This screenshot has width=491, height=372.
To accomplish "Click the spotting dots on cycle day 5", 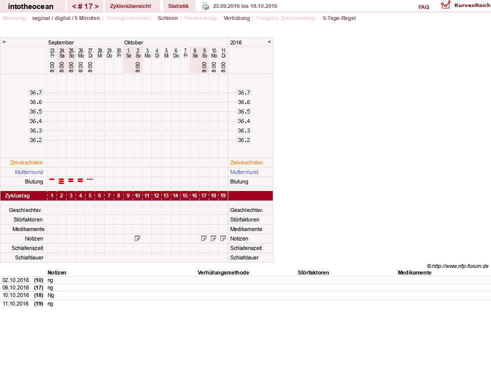I will [90, 179].
